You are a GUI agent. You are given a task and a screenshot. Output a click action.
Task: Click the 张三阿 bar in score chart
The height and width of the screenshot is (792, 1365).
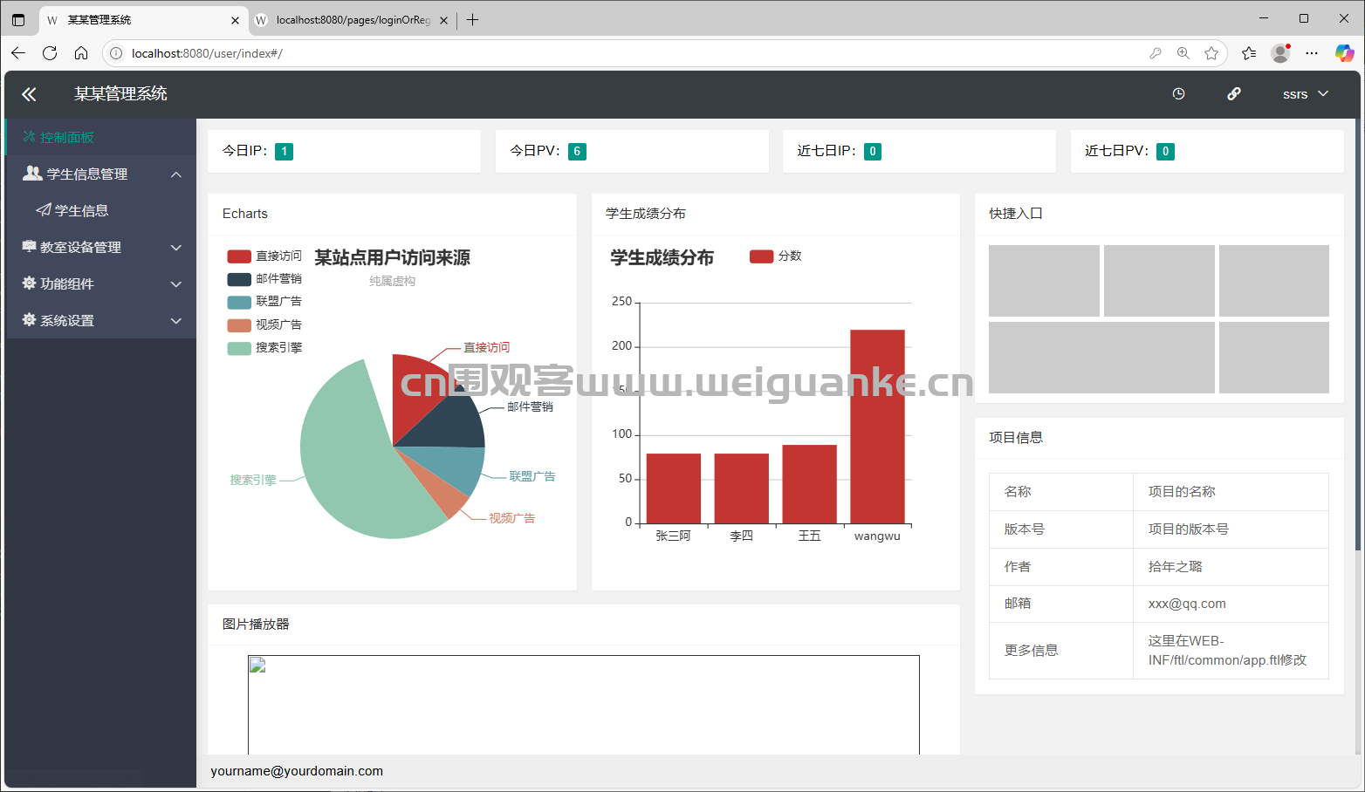point(673,488)
